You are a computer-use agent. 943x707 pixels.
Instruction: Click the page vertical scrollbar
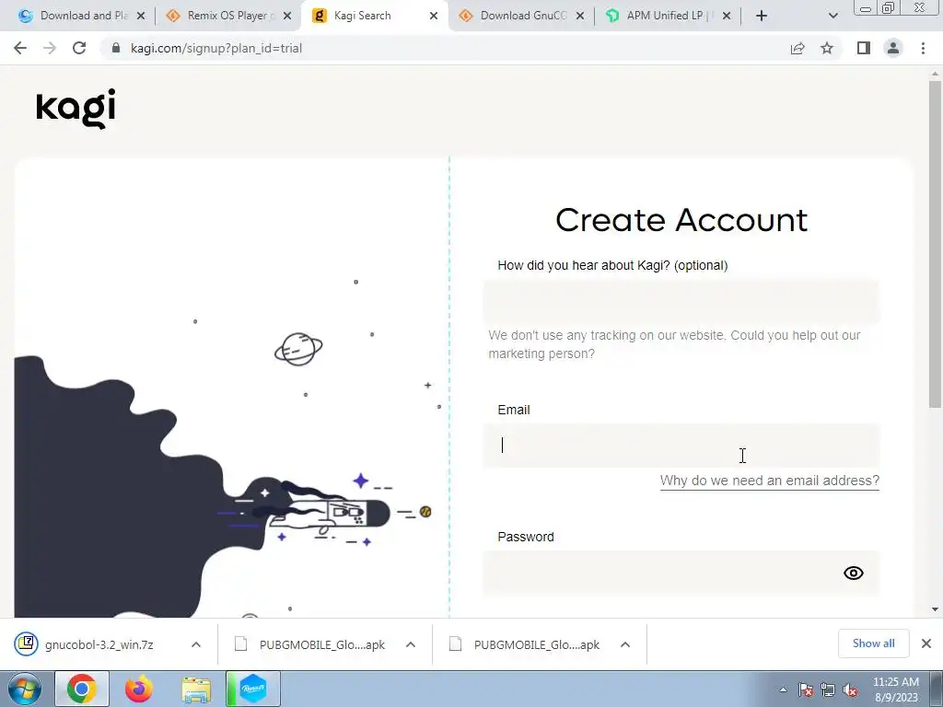click(935, 244)
